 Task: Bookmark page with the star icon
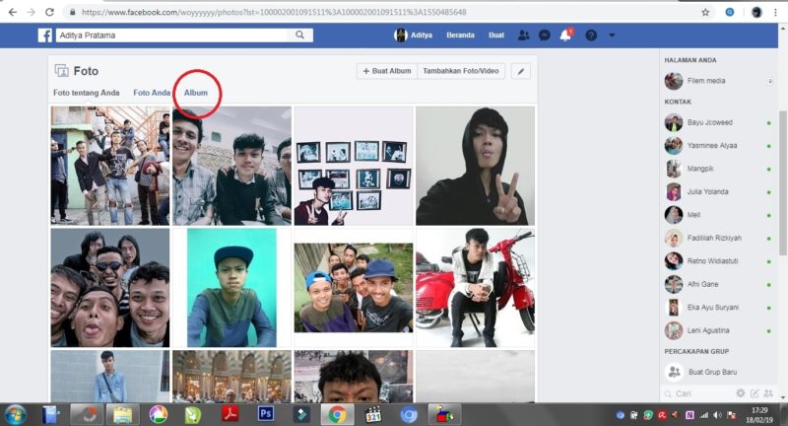point(705,12)
